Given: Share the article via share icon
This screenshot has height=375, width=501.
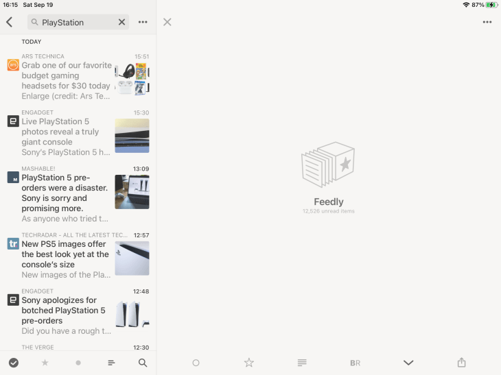Looking at the screenshot, I should click(461, 362).
